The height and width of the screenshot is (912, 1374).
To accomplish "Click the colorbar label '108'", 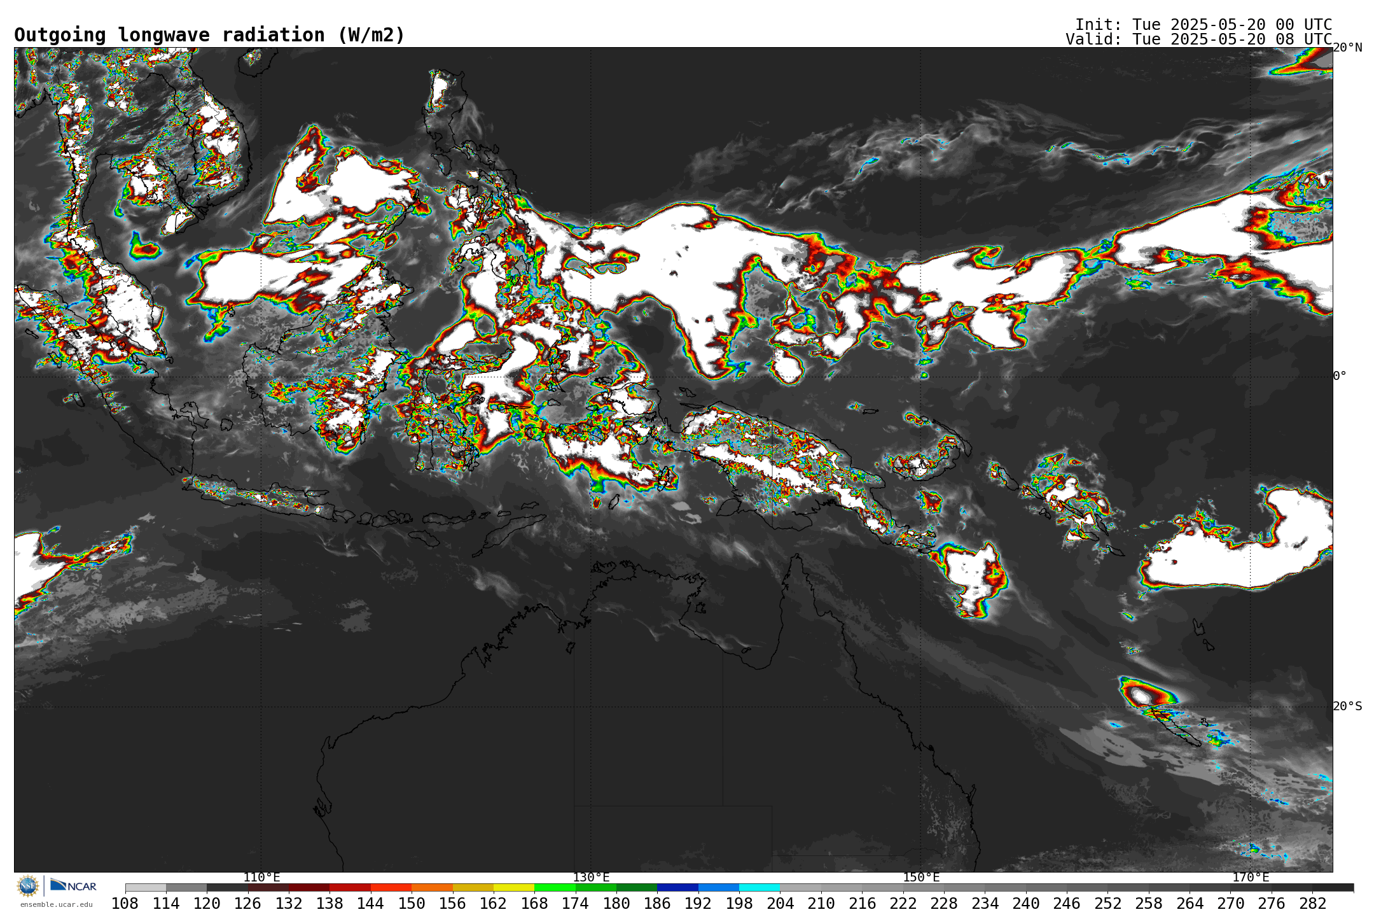I will [125, 904].
